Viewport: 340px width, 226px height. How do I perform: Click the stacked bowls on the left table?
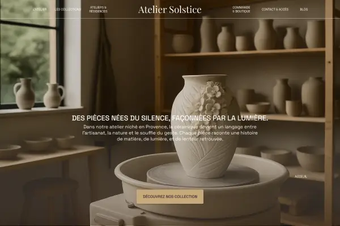point(38,144)
